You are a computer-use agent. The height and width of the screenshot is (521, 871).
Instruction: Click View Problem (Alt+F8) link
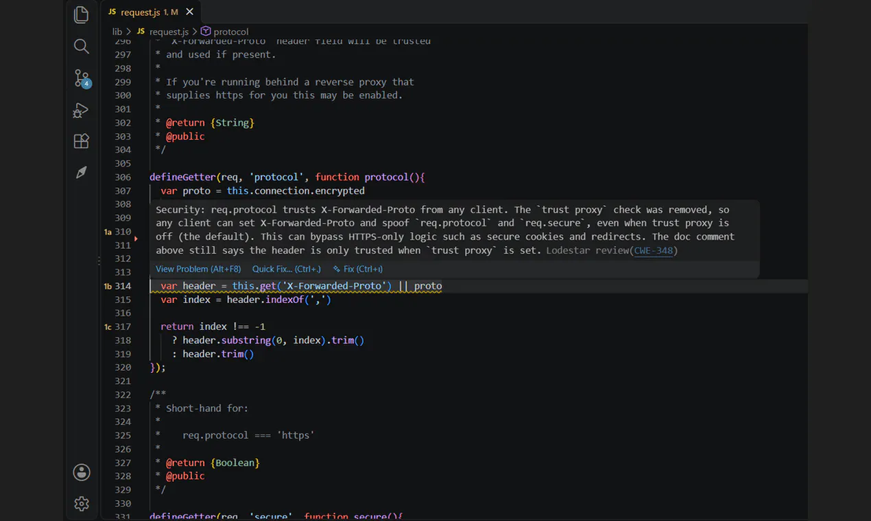pyautogui.click(x=198, y=269)
